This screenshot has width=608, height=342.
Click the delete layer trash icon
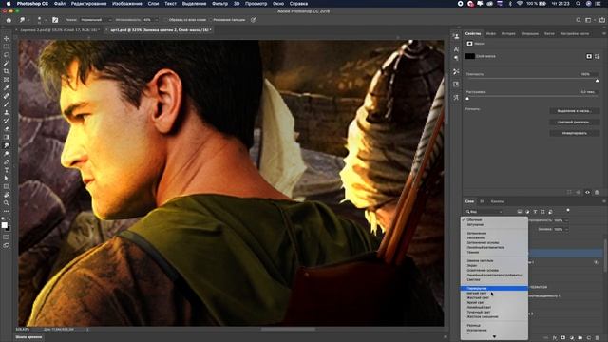598,338
